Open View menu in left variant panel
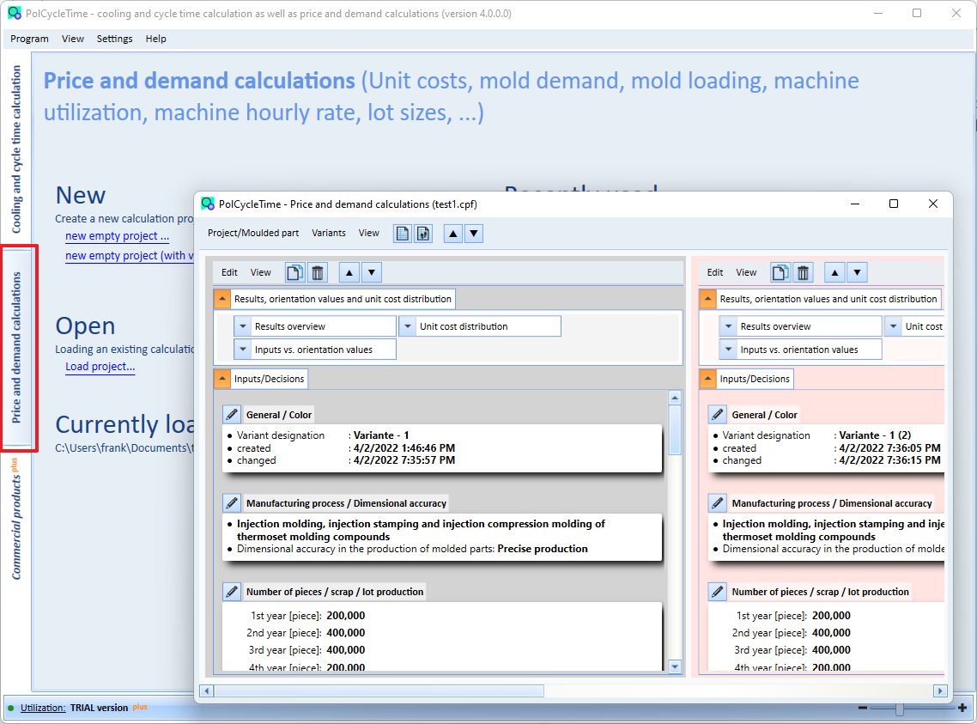977x724 pixels. point(260,272)
